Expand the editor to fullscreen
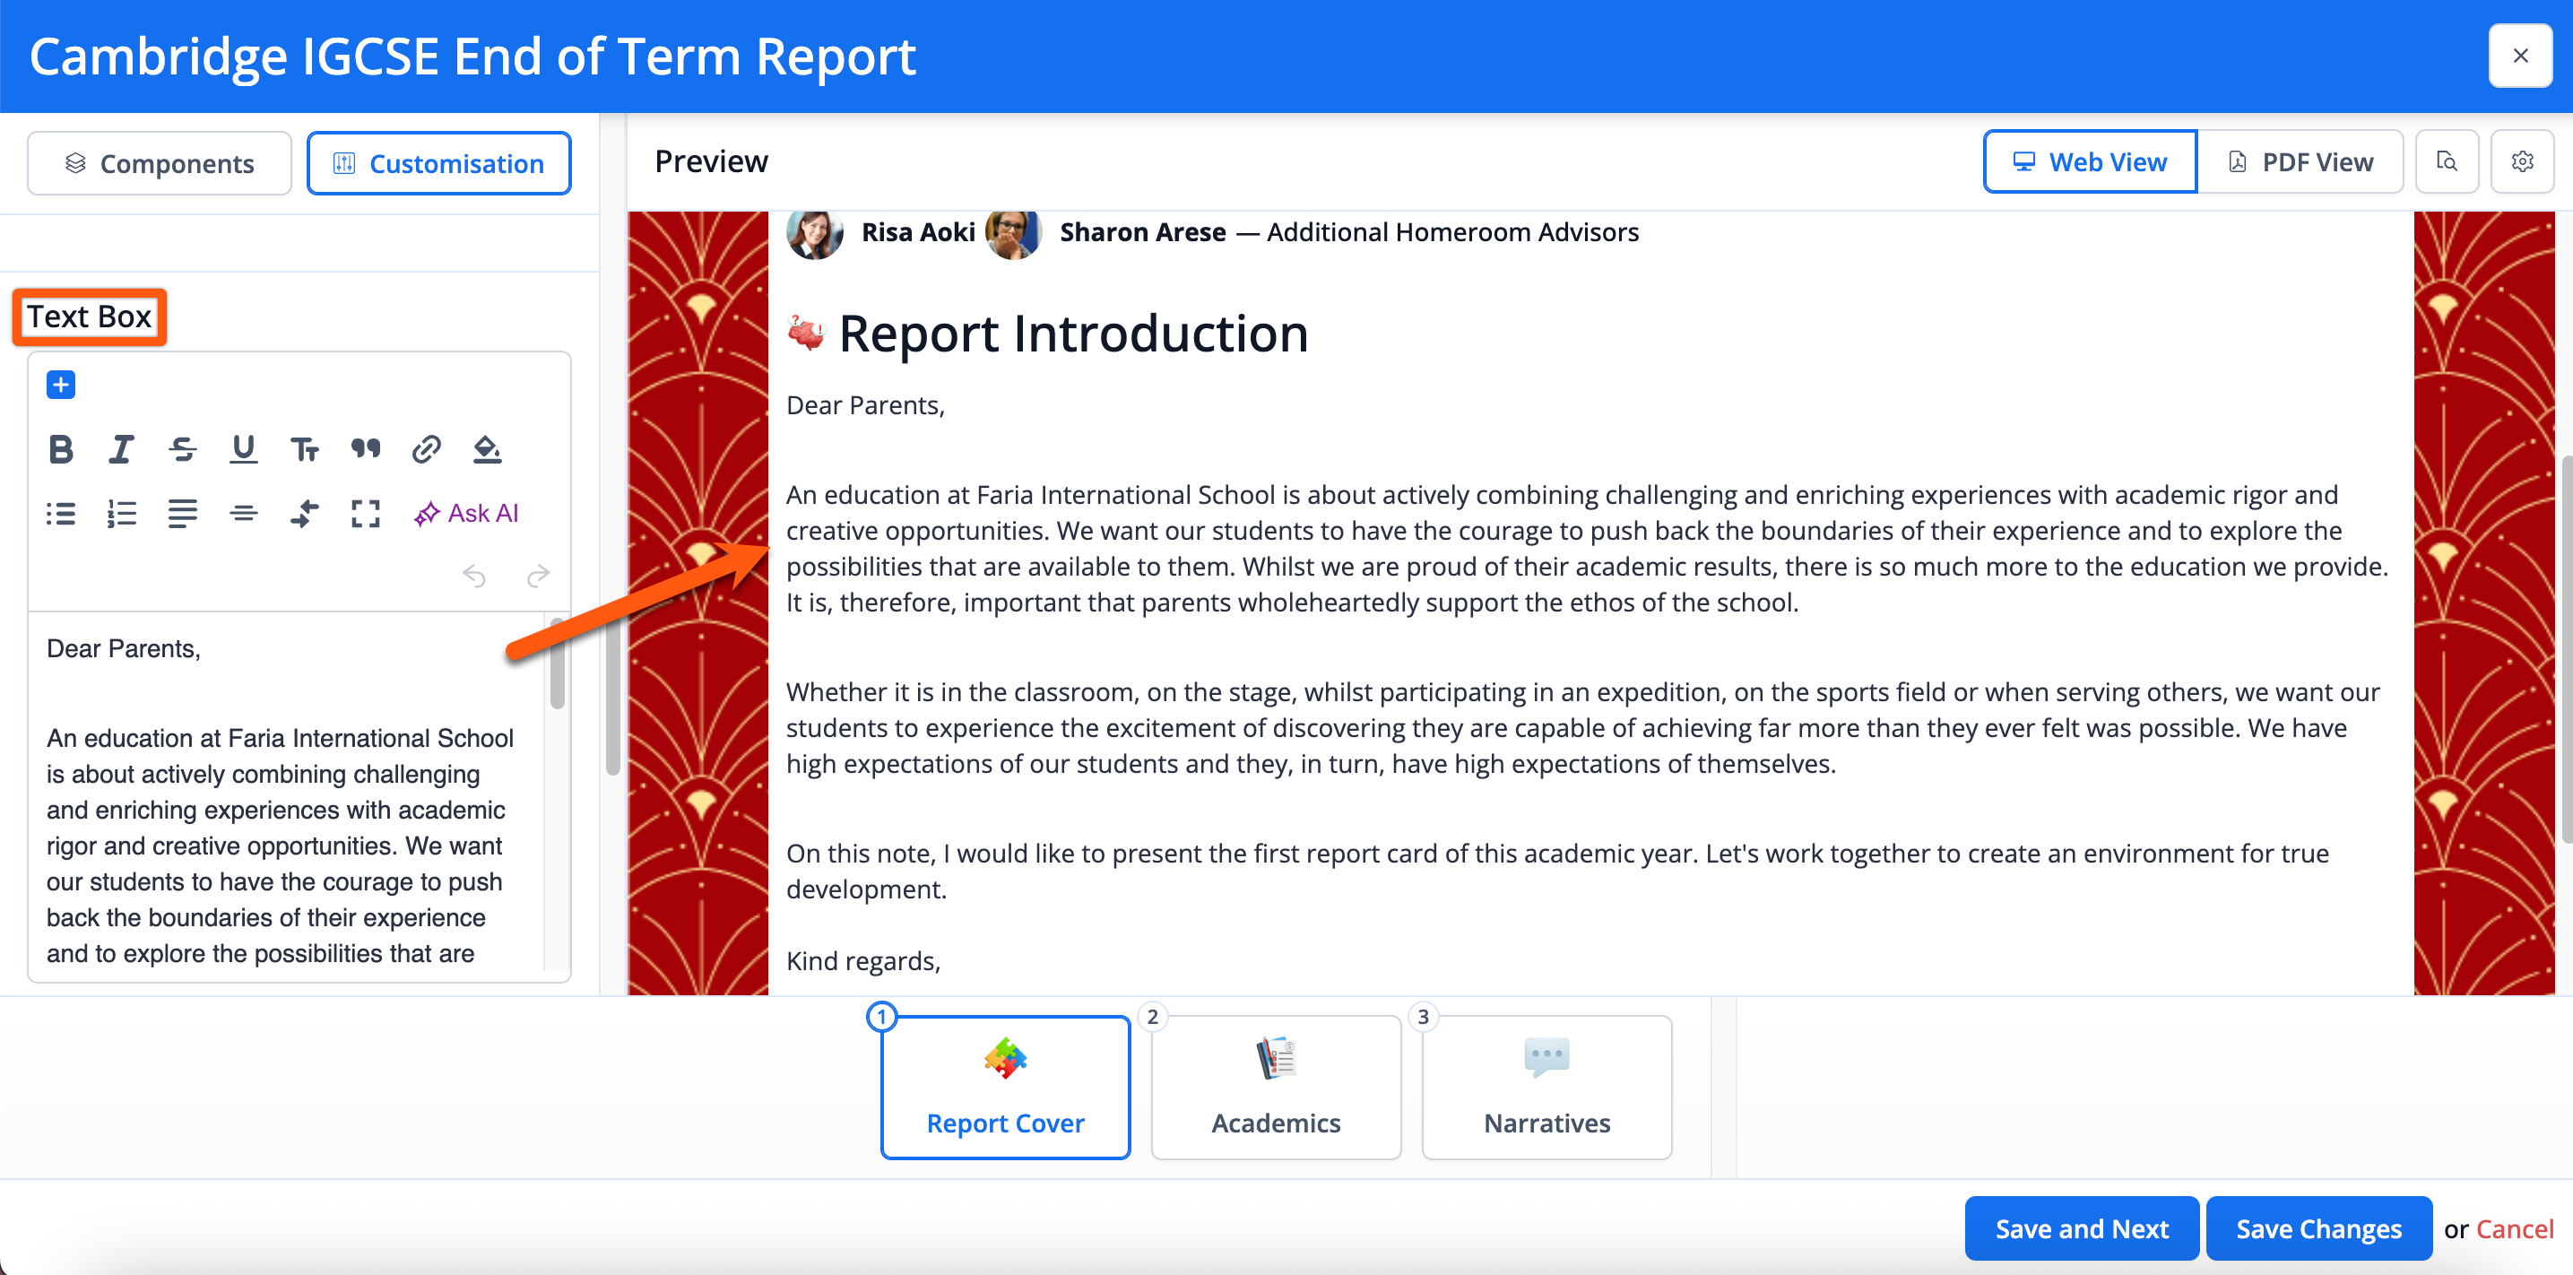2573x1275 pixels. pyautogui.click(x=366, y=514)
